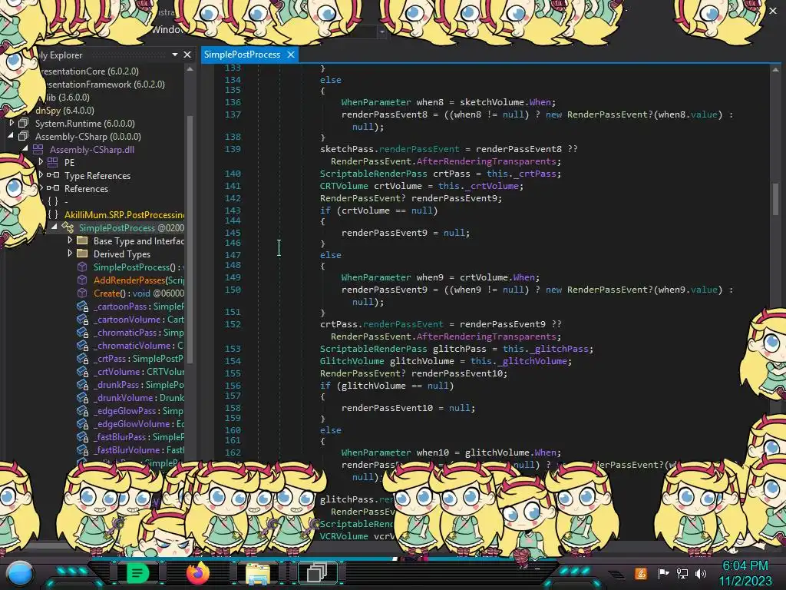This screenshot has height=590, width=786.
Task: Click the blue Start orb
Action: [20, 573]
